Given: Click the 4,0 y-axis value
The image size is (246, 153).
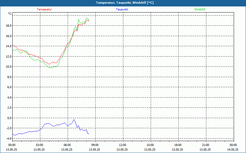Looking at the screenshot, I should [x=9, y=97].
